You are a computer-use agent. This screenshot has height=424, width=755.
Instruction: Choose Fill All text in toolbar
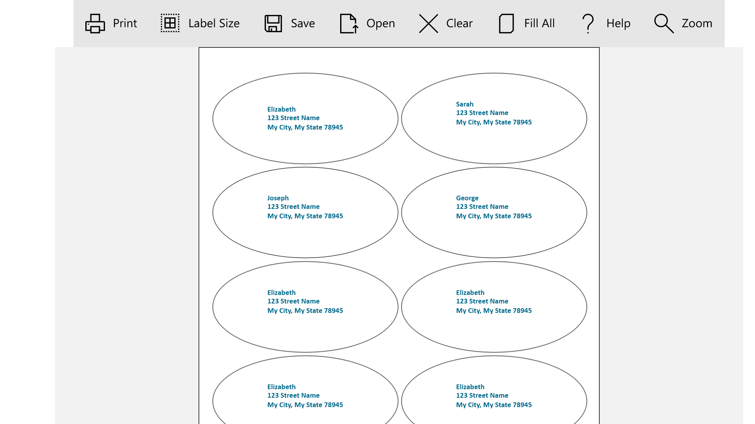point(539,24)
